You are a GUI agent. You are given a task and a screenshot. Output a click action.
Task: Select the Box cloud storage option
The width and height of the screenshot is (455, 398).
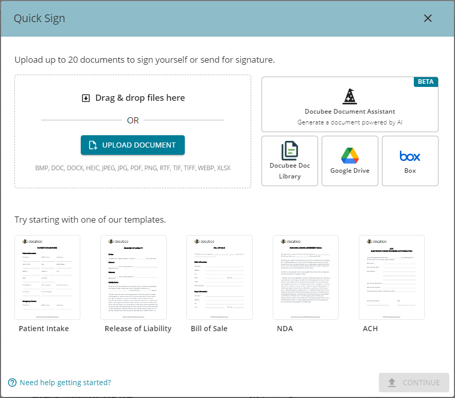410,161
